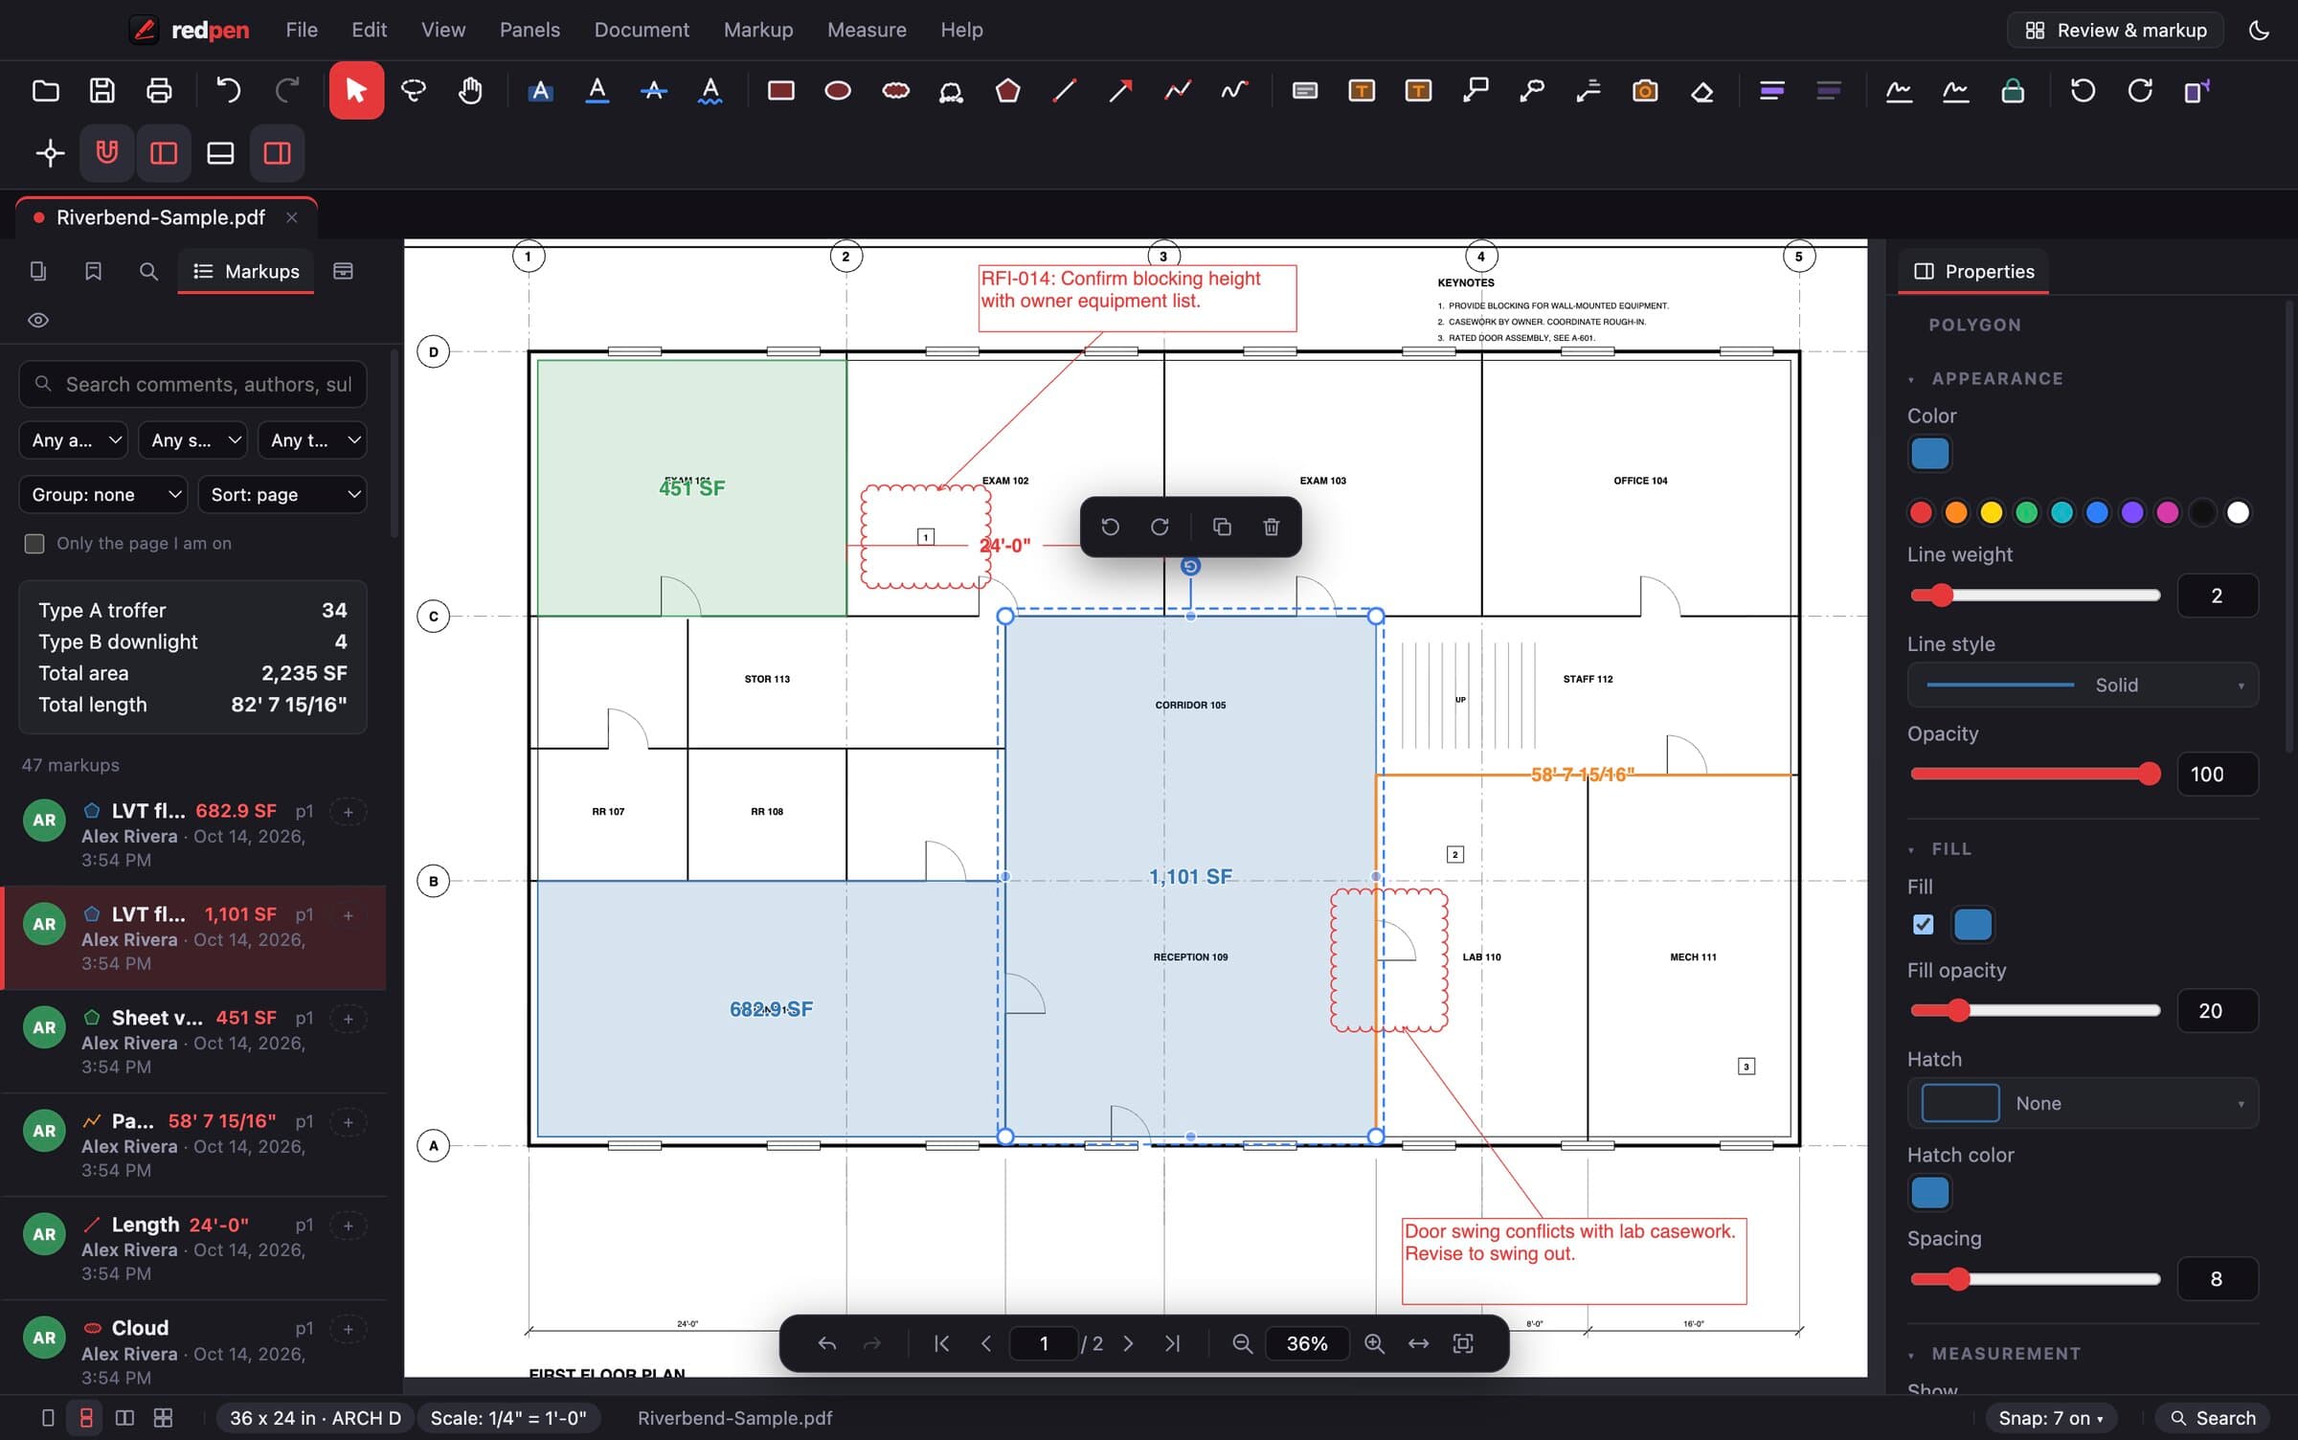Open file with the folder icon
The width and height of the screenshot is (2298, 1440).
tap(46, 91)
